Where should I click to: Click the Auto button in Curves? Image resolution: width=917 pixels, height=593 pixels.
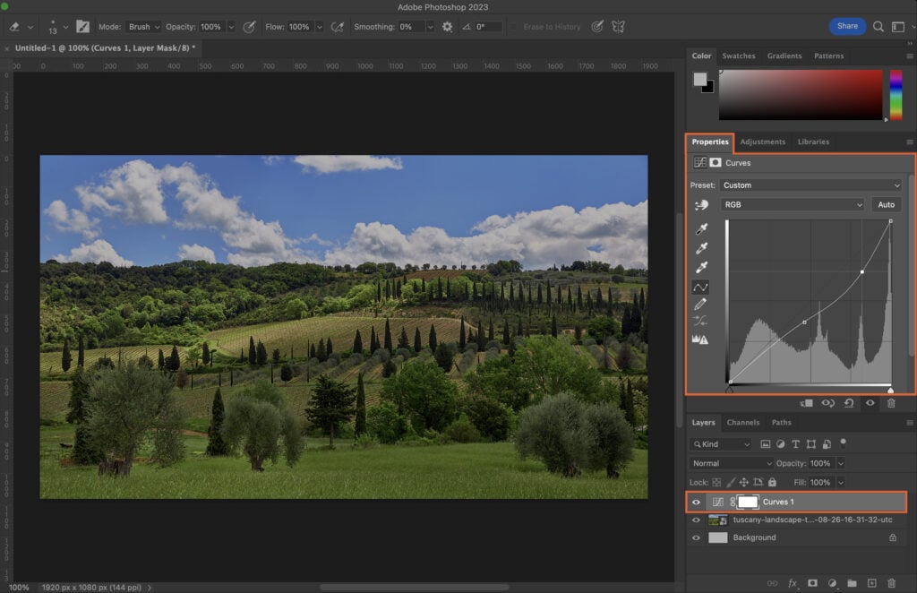[886, 204]
